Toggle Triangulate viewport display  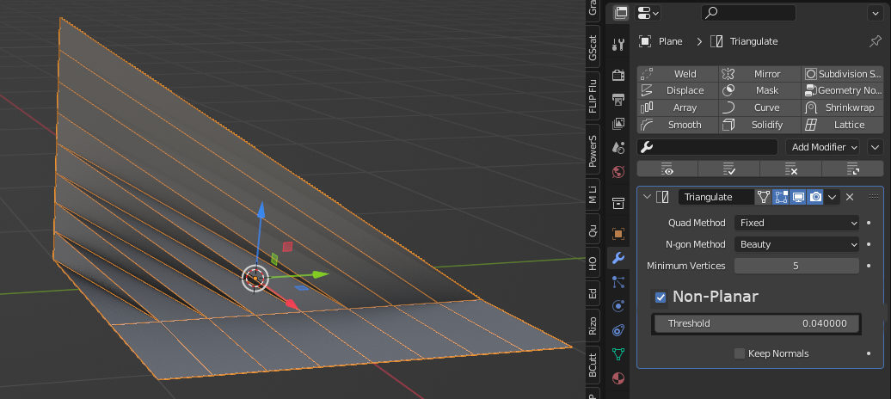point(798,197)
